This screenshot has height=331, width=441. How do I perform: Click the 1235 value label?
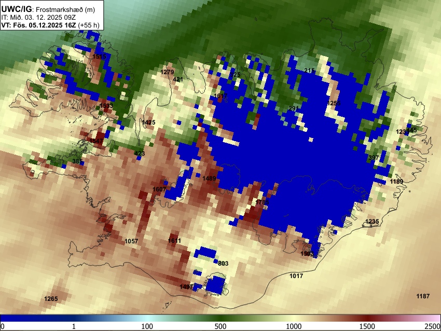372,222
